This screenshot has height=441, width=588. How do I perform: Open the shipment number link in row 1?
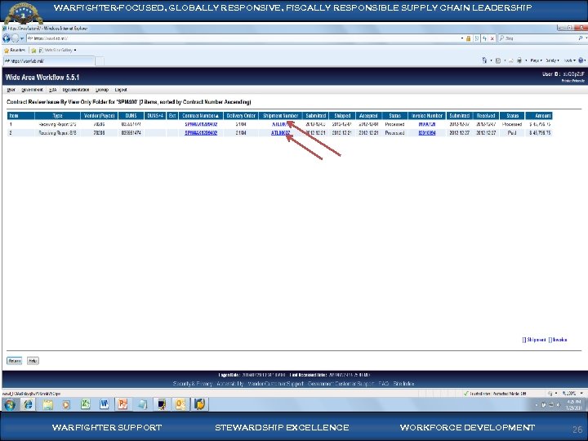(x=280, y=124)
